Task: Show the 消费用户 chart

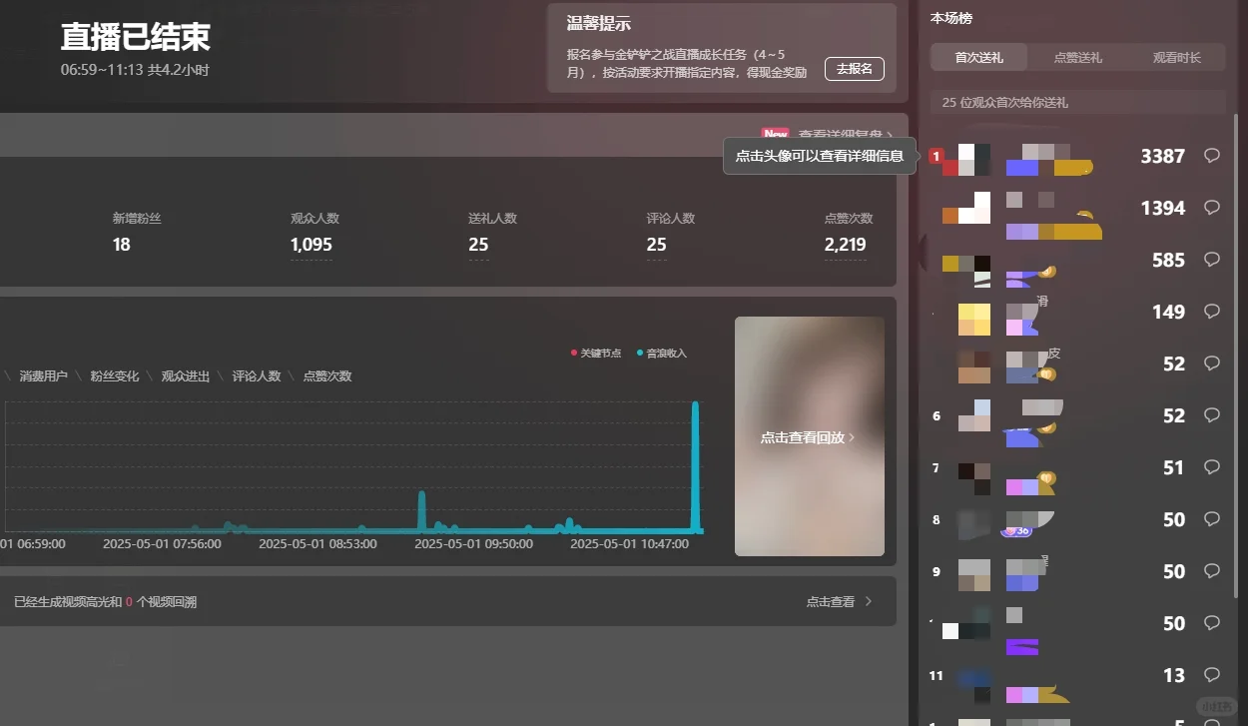Action: coord(44,376)
